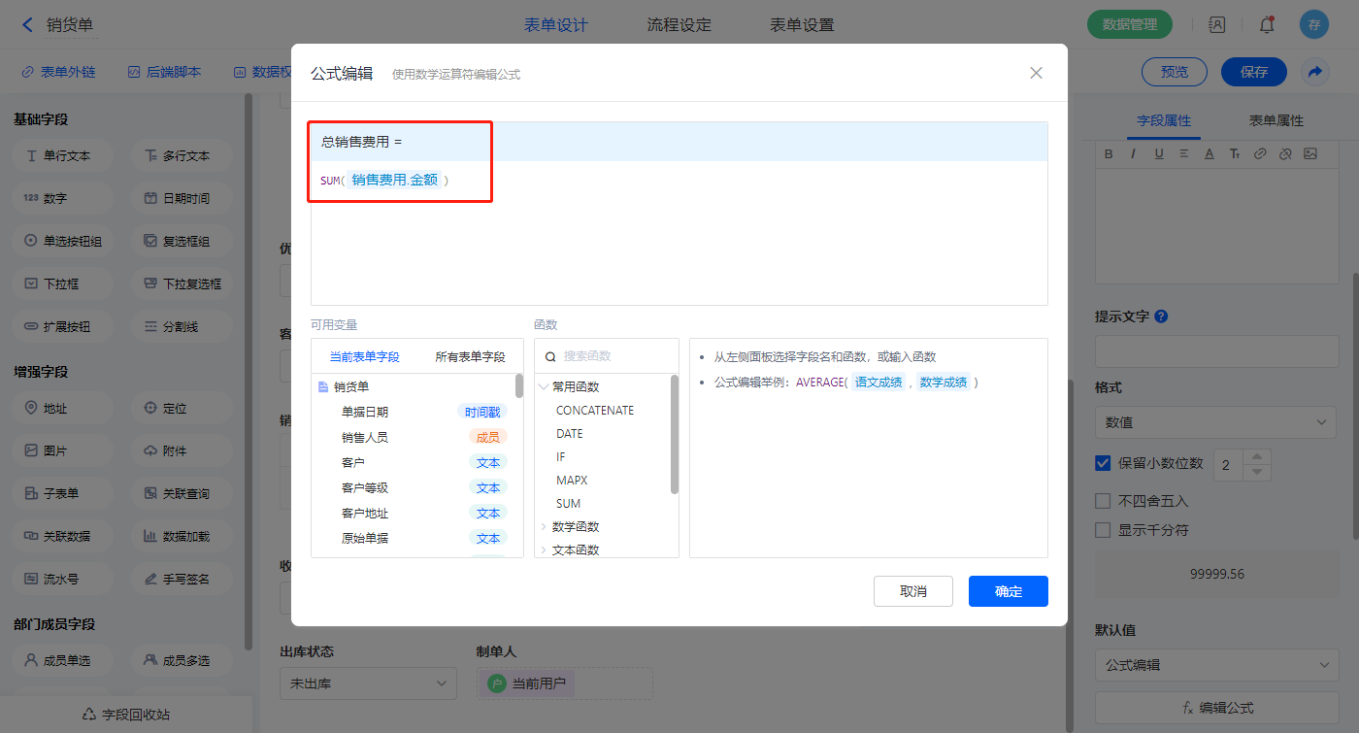Click the help icon next to 提示文字
This screenshot has width=1359, height=733.
click(1161, 317)
